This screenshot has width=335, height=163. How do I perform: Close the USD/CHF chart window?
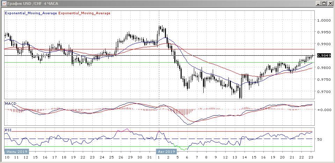pyautogui.click(x=330, y=3)
